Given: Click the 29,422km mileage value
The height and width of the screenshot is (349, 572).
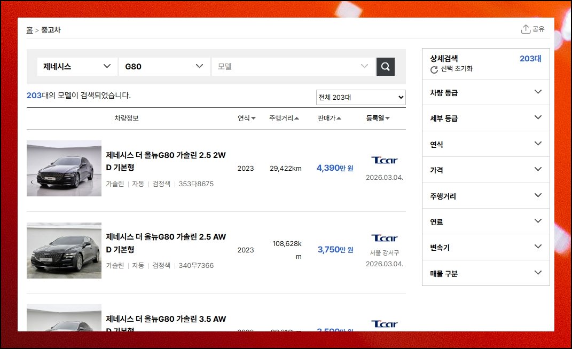Looking at the screenshot, I should click(x=286, y=169).
